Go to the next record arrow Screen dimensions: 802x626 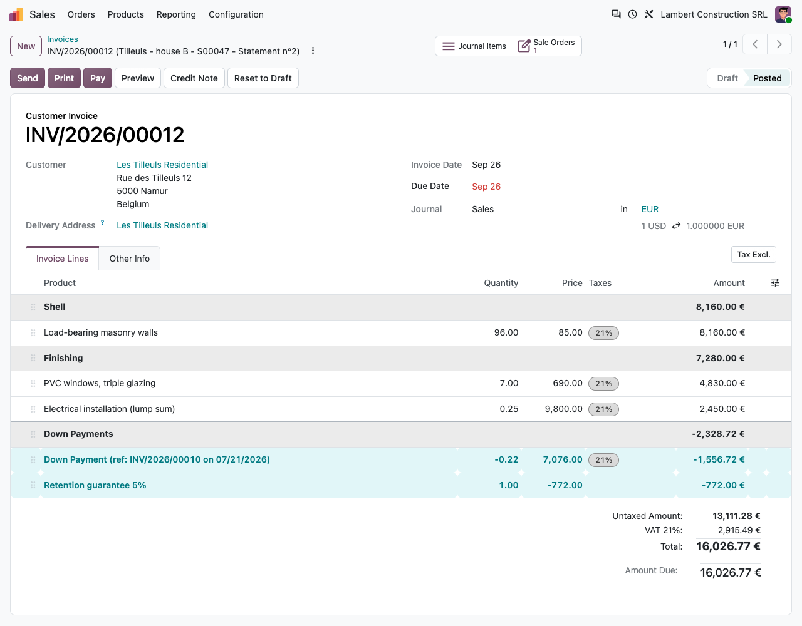pos(779,44)
